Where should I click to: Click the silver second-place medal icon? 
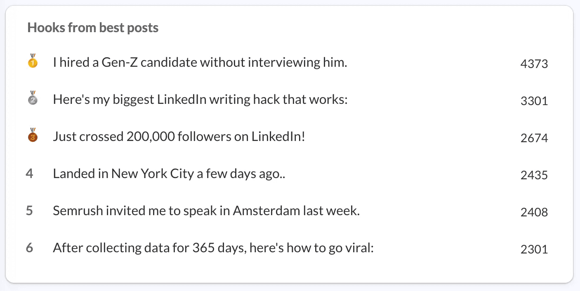coord(33,98)
